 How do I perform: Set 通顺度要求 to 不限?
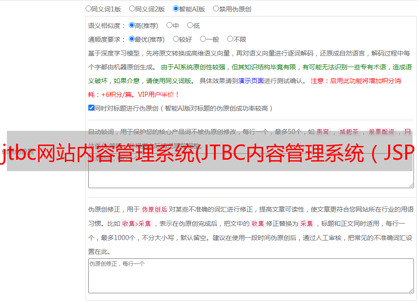[230, 39]
